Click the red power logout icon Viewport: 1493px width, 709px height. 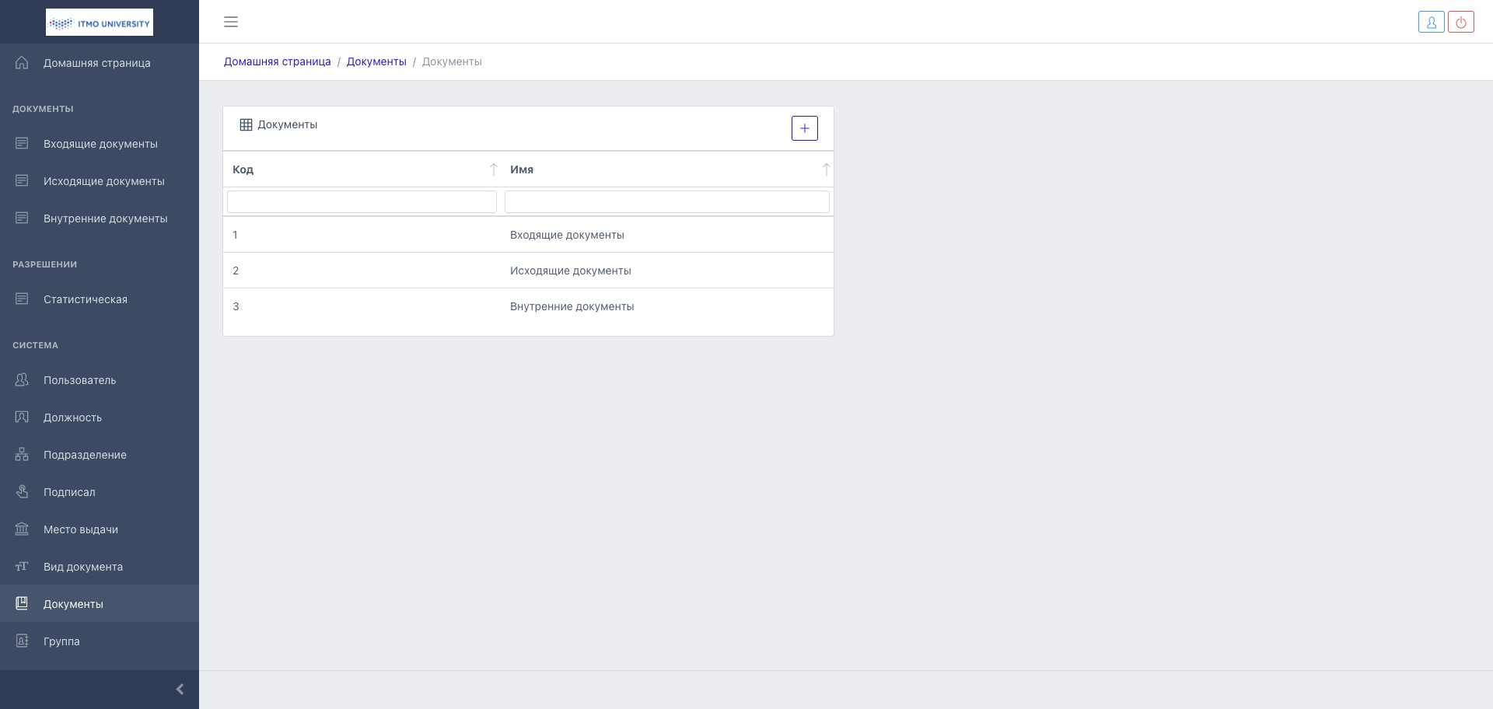[1460, 23]
